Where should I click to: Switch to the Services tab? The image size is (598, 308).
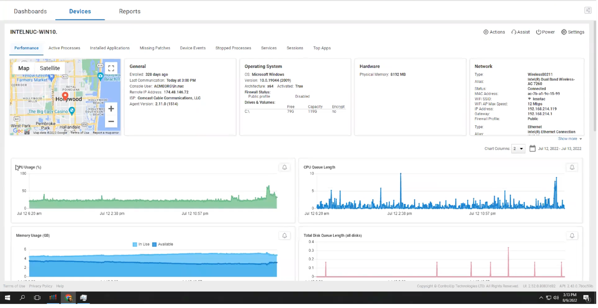click(x=269, y=48)
